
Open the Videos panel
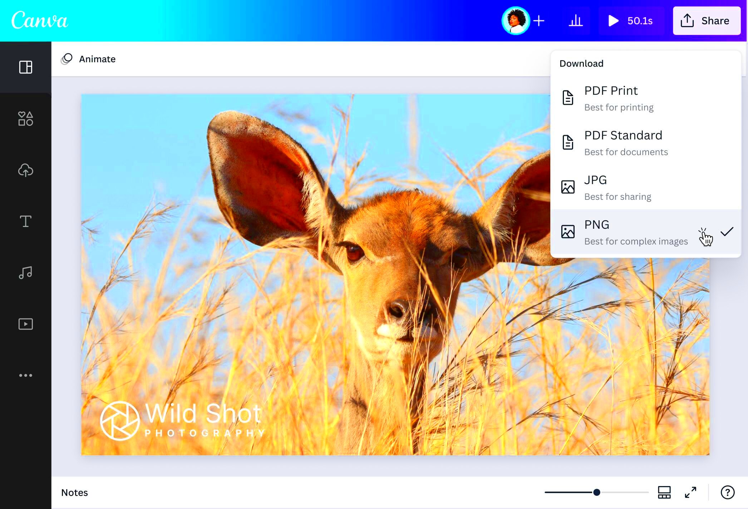25,324
